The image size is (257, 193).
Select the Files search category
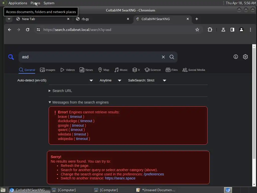click(x=172, y=70)
